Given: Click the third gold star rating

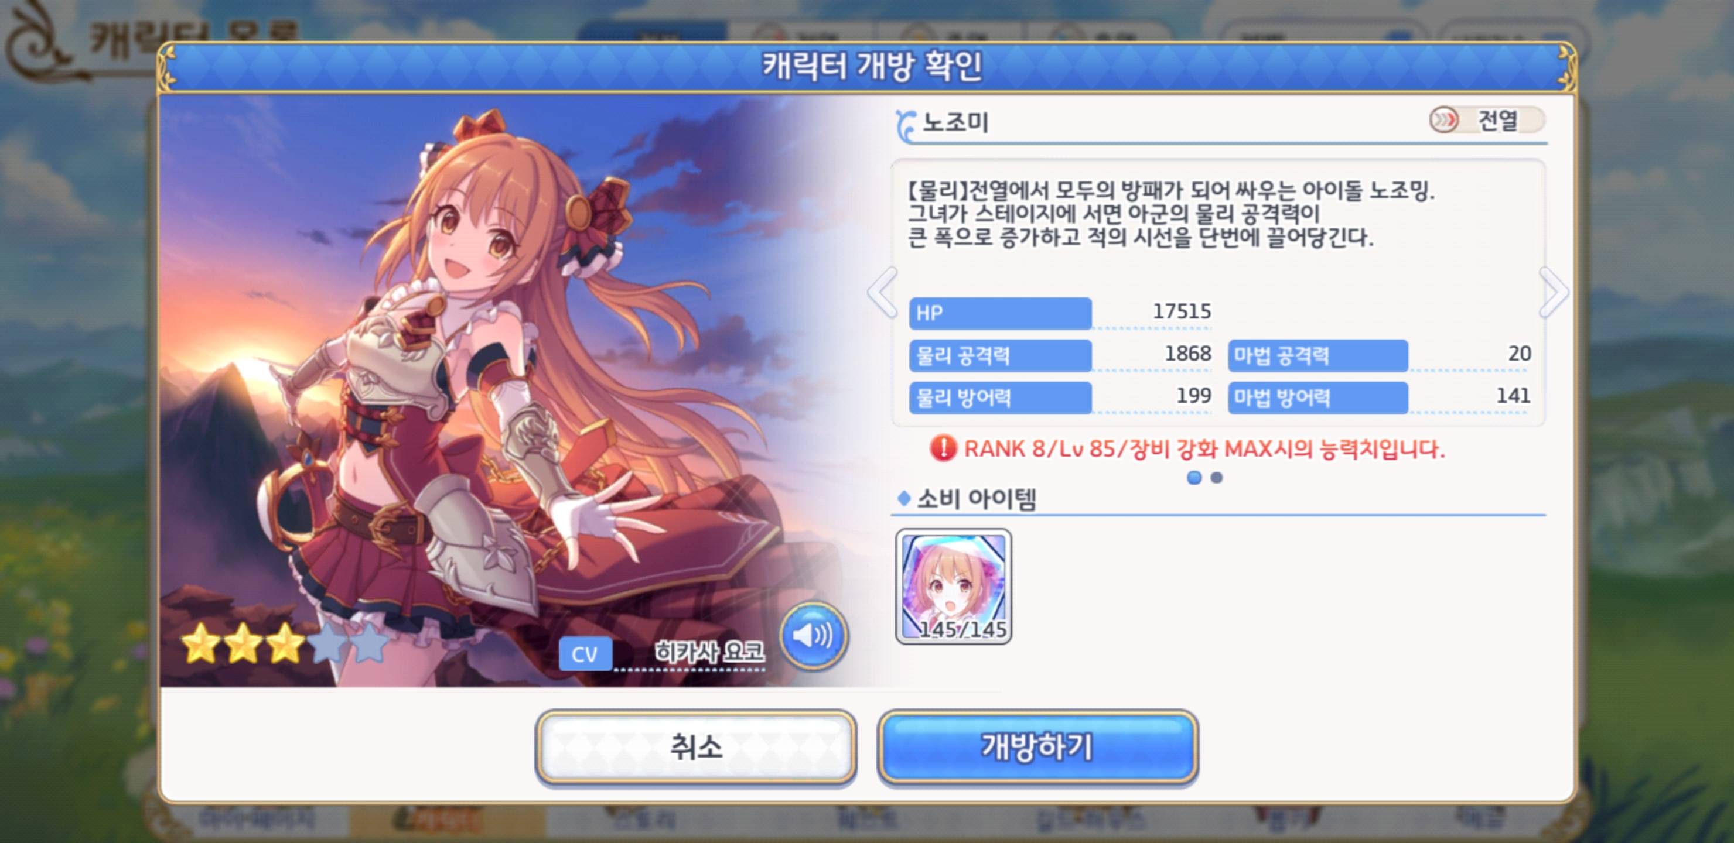Looking at the screenshot, I should pos(285,643).
